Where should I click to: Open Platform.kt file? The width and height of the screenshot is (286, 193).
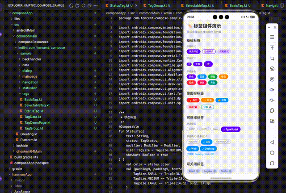click(x=29, y=140)
